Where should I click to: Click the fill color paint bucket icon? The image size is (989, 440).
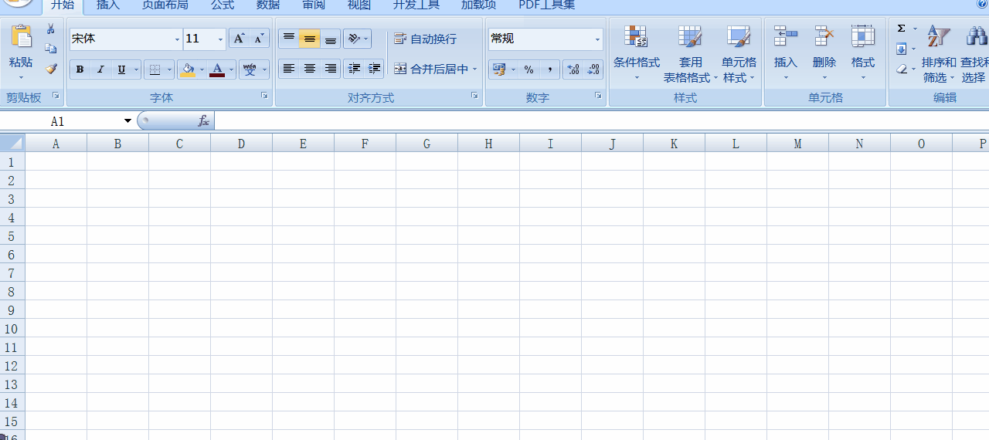point(188,69)
